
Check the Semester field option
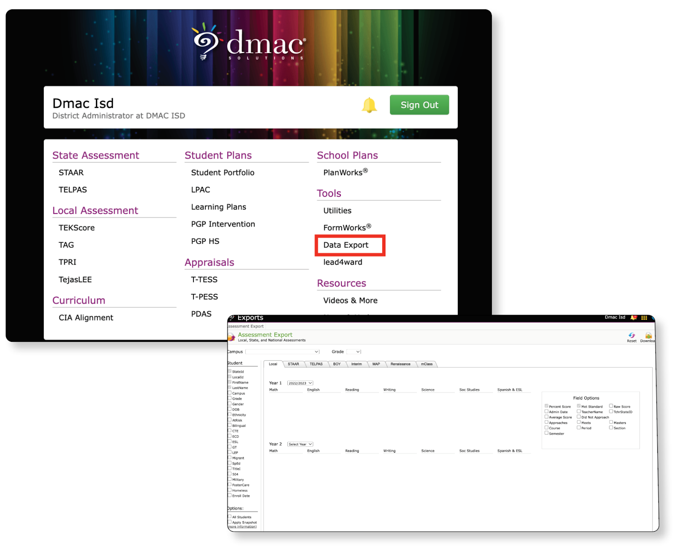tap(547, 433)
